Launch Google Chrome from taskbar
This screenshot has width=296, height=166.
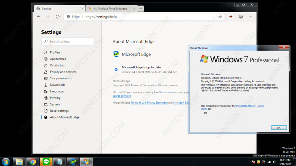tap(33, 162)
